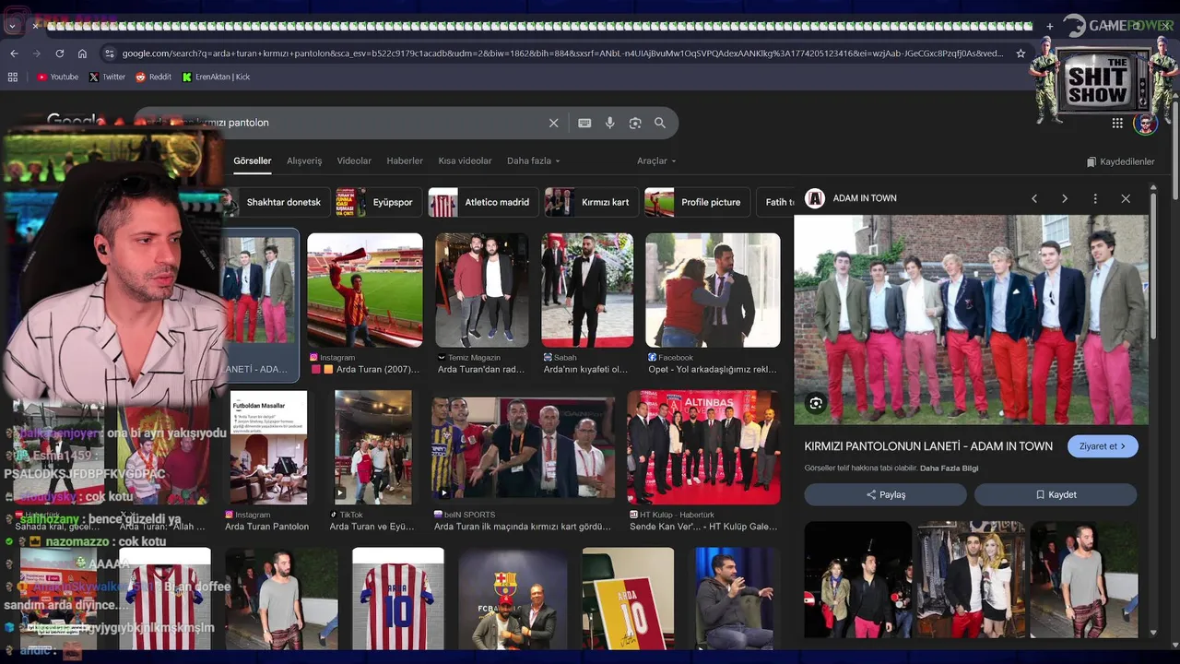Viewport: 1180px width, 664px height.
Task: Open the ErenAktan | Kick bookmark
Action: pyautogui.click(x=216, y=77)
